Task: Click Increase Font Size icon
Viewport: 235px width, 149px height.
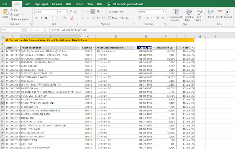Action: pyautogui.click(x=70, y=12)
